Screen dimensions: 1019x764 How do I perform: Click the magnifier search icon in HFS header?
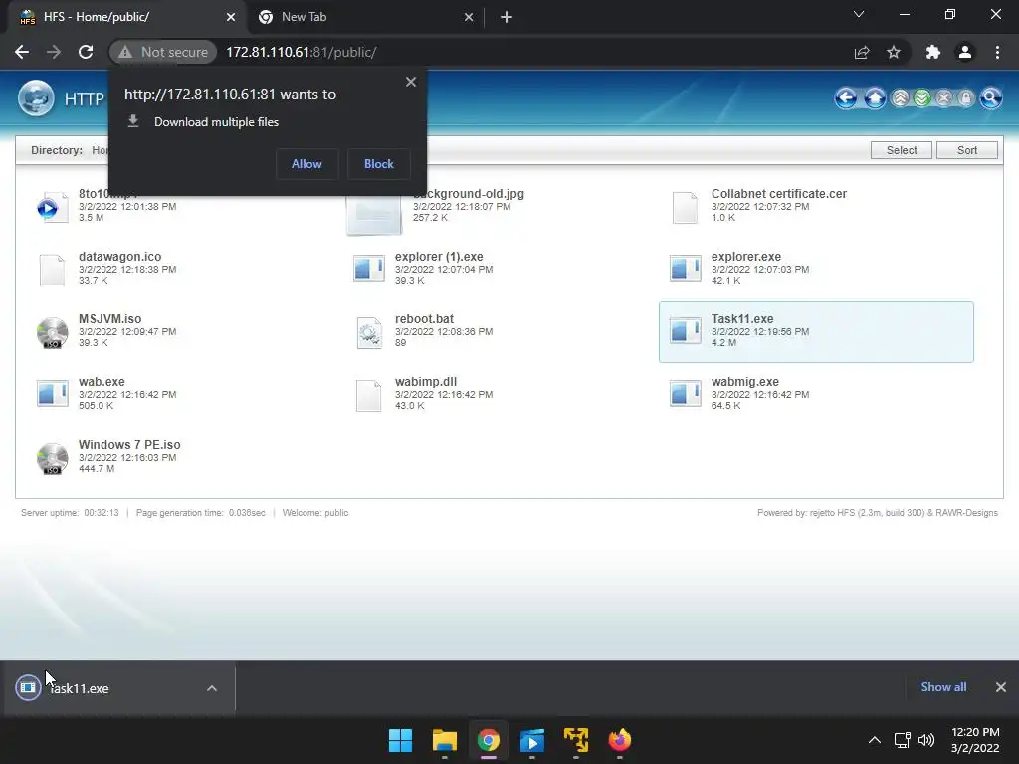click(990, 98)
